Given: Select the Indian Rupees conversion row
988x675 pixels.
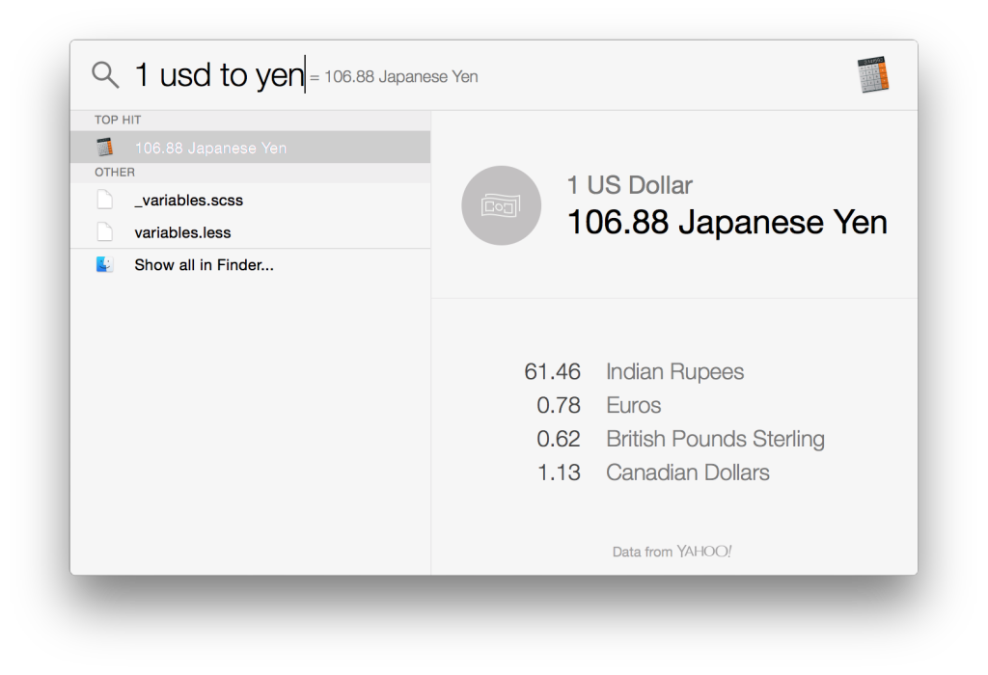Looking at the screenshot, I should pyautogui.click(x=674, y=371).
